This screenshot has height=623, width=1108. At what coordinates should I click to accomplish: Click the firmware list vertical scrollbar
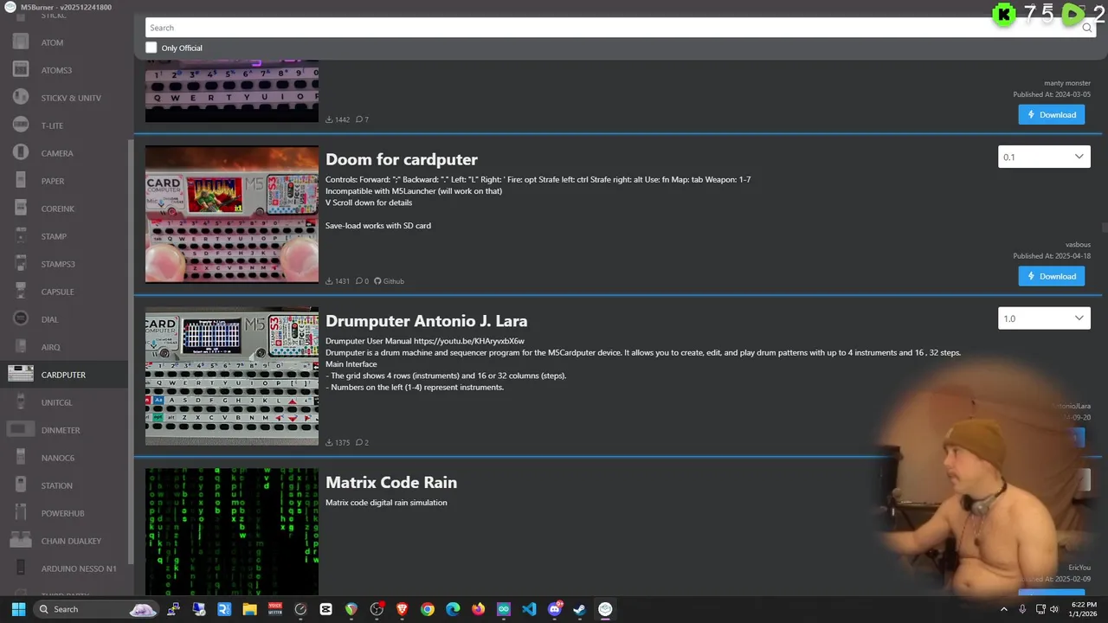pyautogui.click(x=1105, y=227)
